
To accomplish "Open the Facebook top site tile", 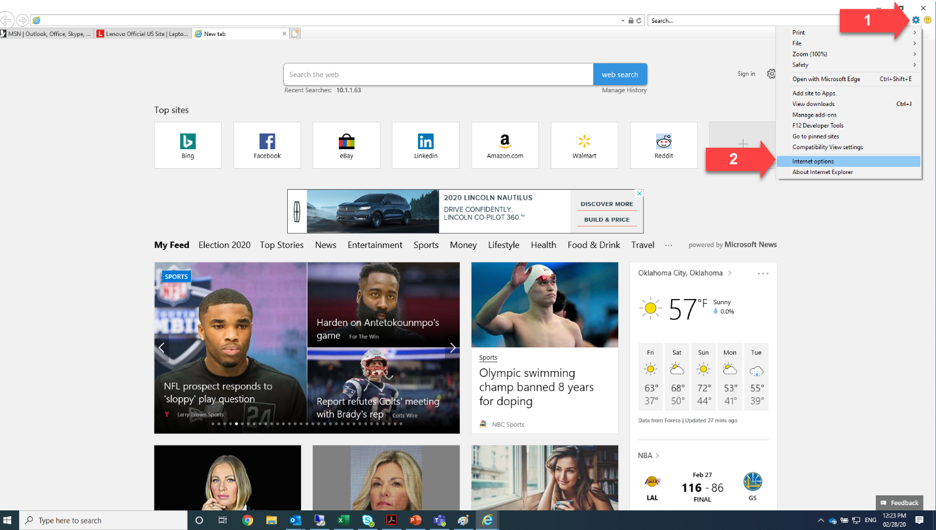I will click(x=267, y=145).
